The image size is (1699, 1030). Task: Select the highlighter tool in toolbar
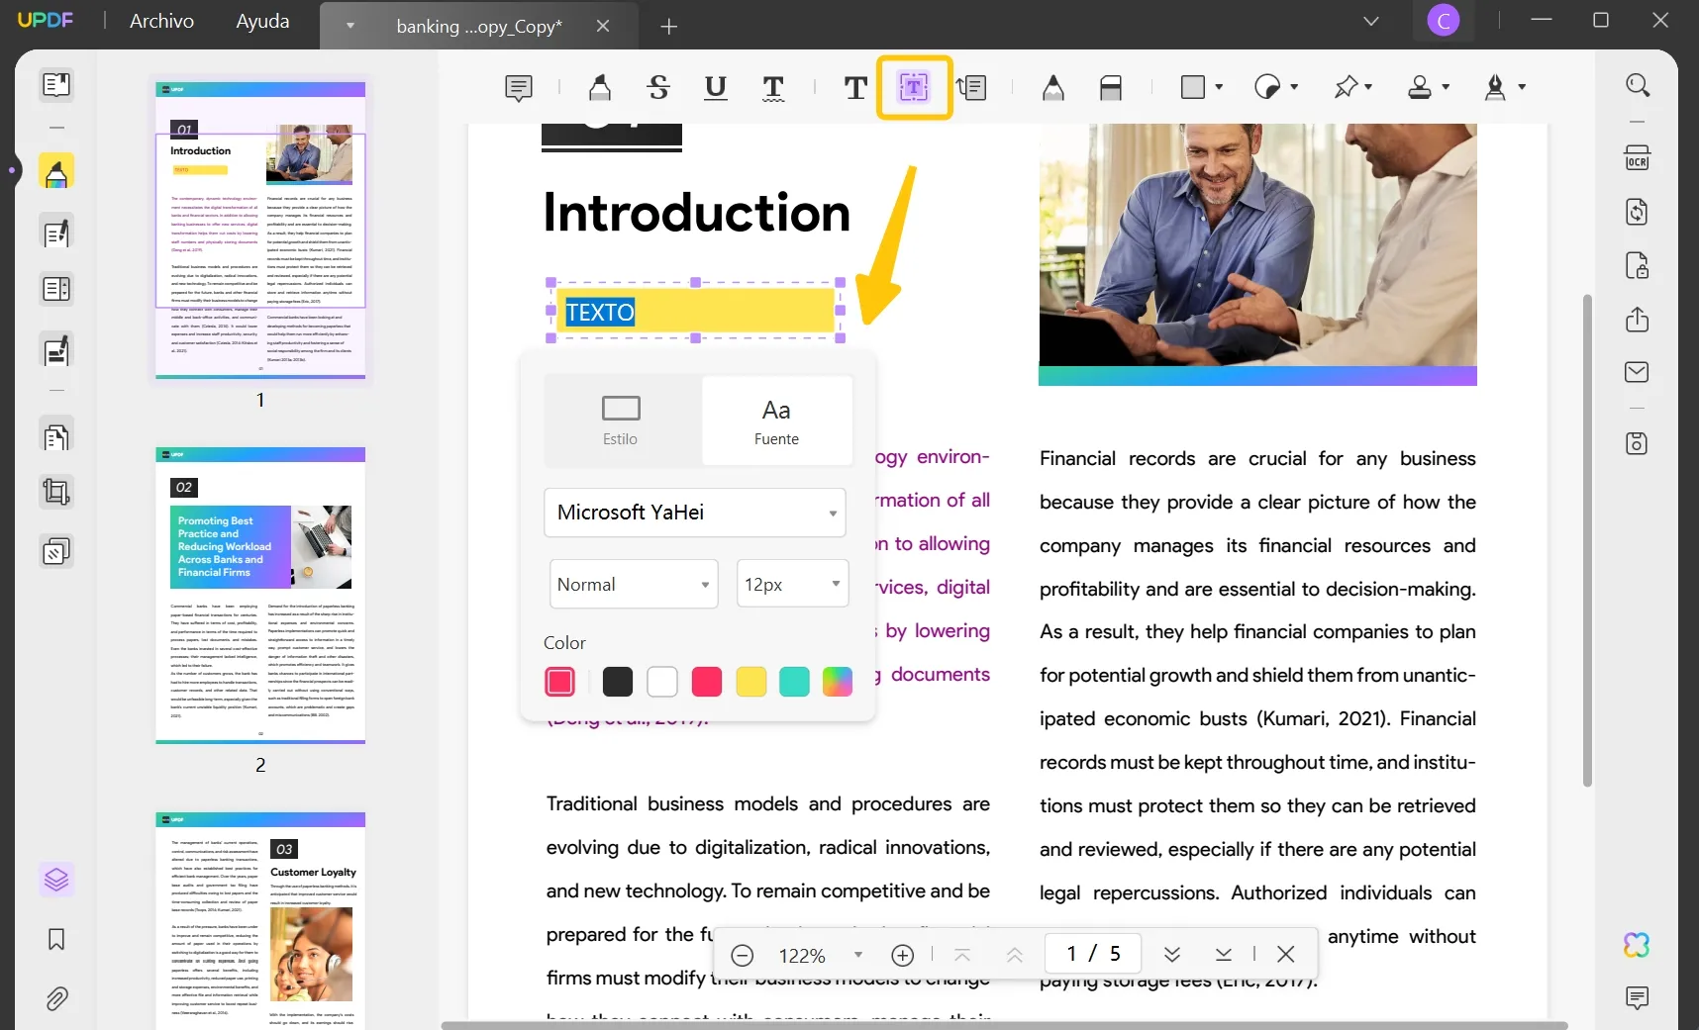(x=600, y=88)
